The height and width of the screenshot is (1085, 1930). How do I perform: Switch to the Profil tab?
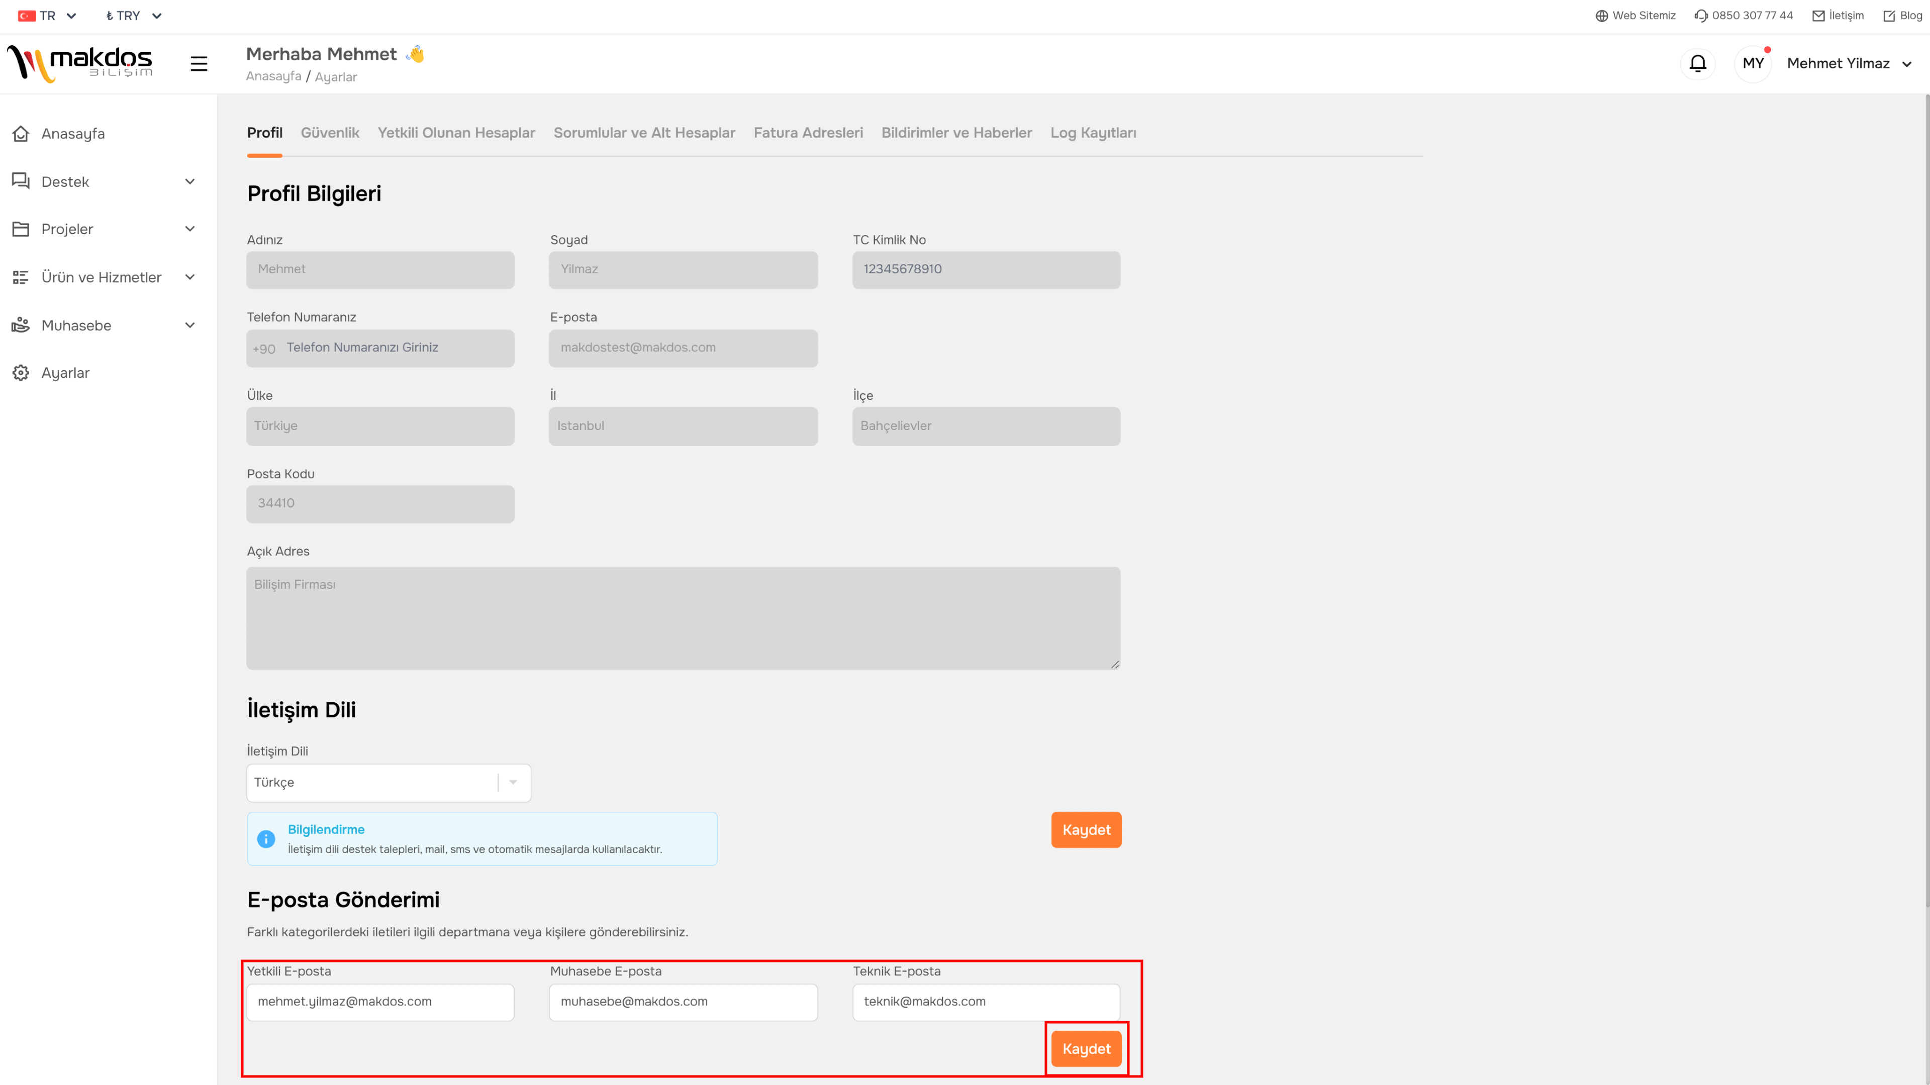tap(264, 133)
